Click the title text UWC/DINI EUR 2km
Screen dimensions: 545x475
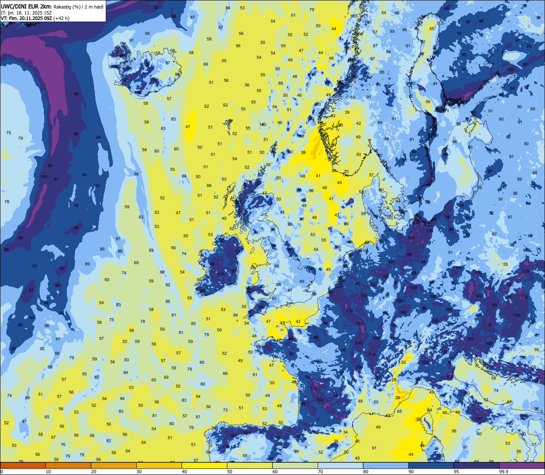(x=26, y=6)
